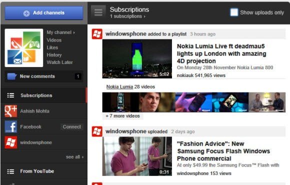Click the list icon beside From YouTube
This screenshot has height=185, width=290.
[10, 171]
